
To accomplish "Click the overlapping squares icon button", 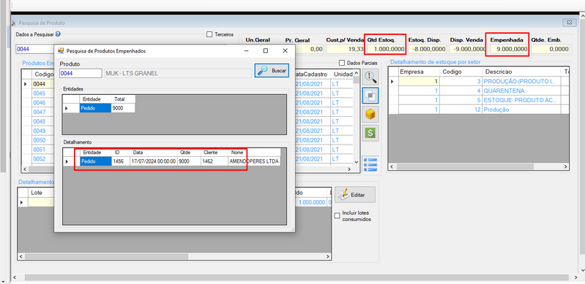I will [370, 96].
